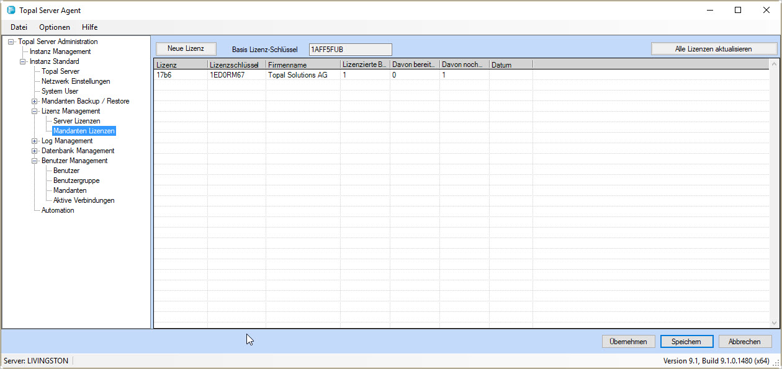Open the Optionen menu
Viewport: 782px width, 369px height.
55,27
